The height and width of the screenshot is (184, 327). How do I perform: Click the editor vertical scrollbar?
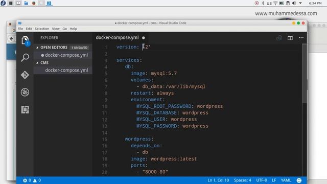pos(305,74)
